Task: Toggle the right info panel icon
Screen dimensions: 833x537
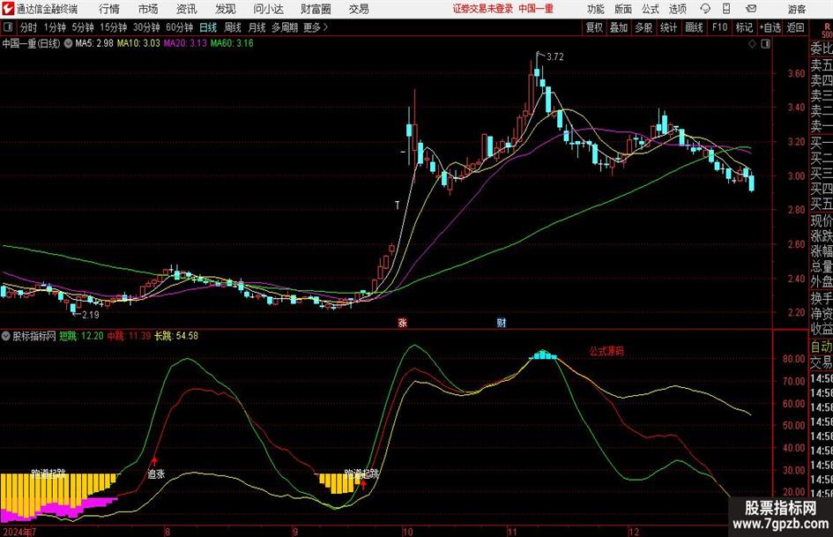Action: coord(765,43)
